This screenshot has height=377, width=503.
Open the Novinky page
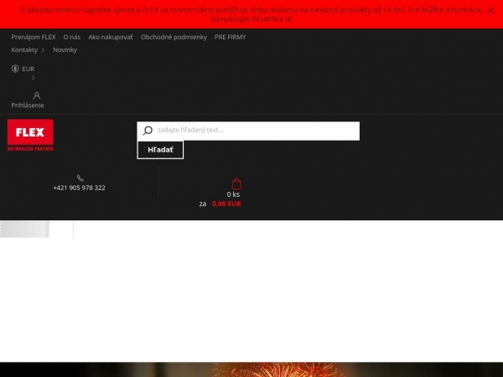(x=65, y=50)
